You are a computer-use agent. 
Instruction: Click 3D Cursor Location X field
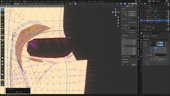point(129,40)
